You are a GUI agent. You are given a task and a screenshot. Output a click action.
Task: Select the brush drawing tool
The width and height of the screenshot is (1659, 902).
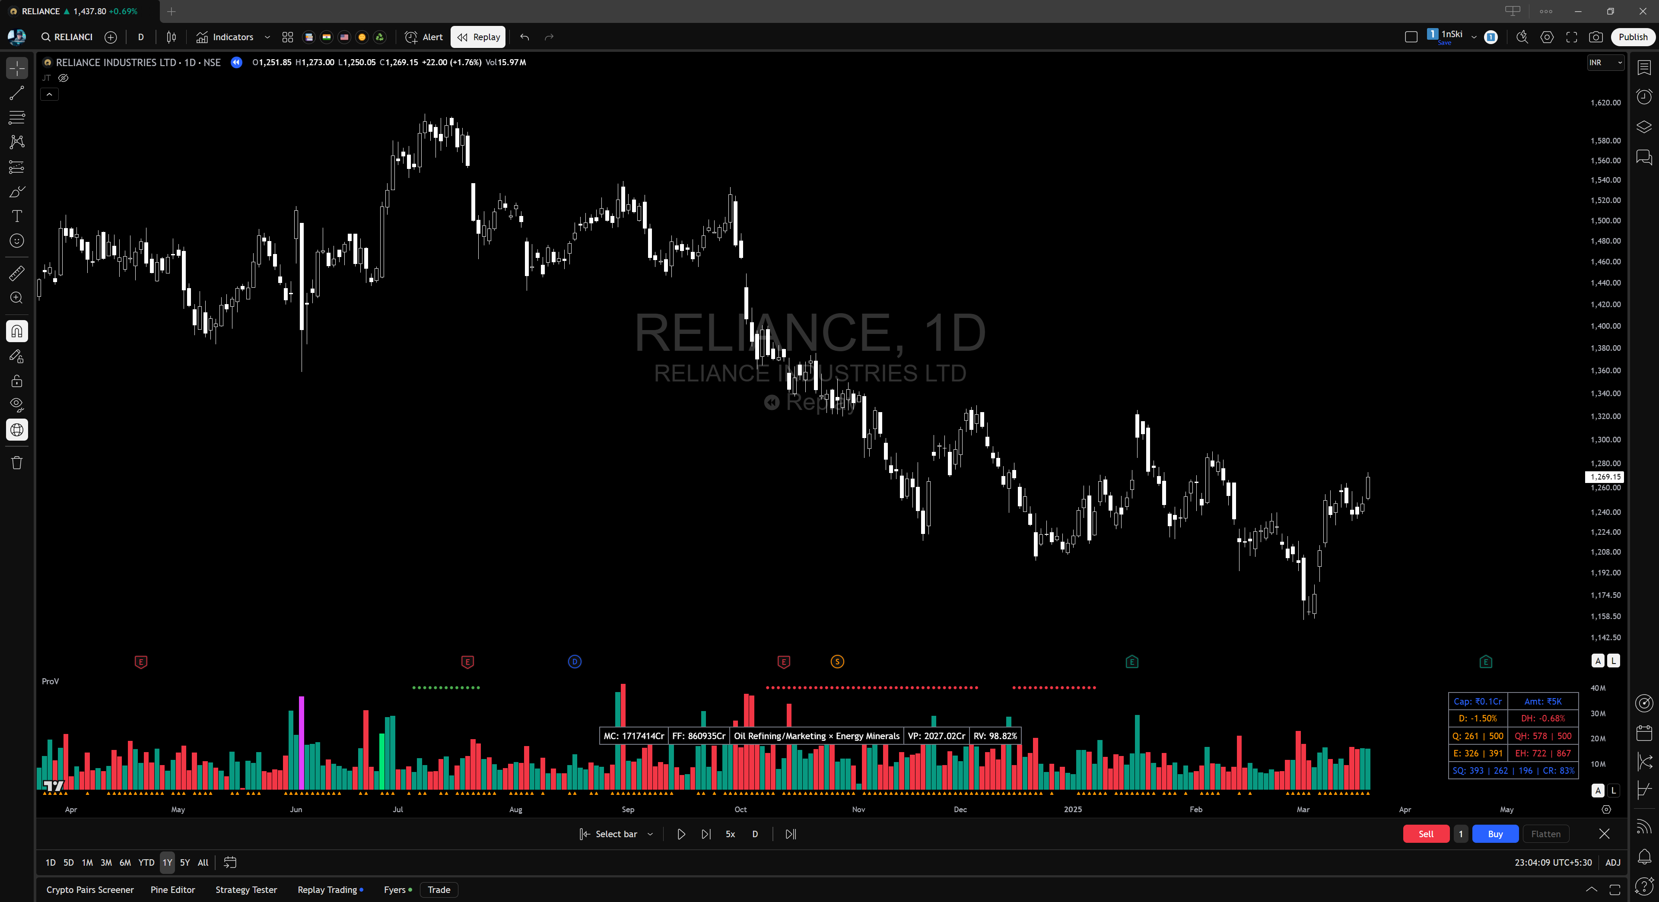(17, 191)
